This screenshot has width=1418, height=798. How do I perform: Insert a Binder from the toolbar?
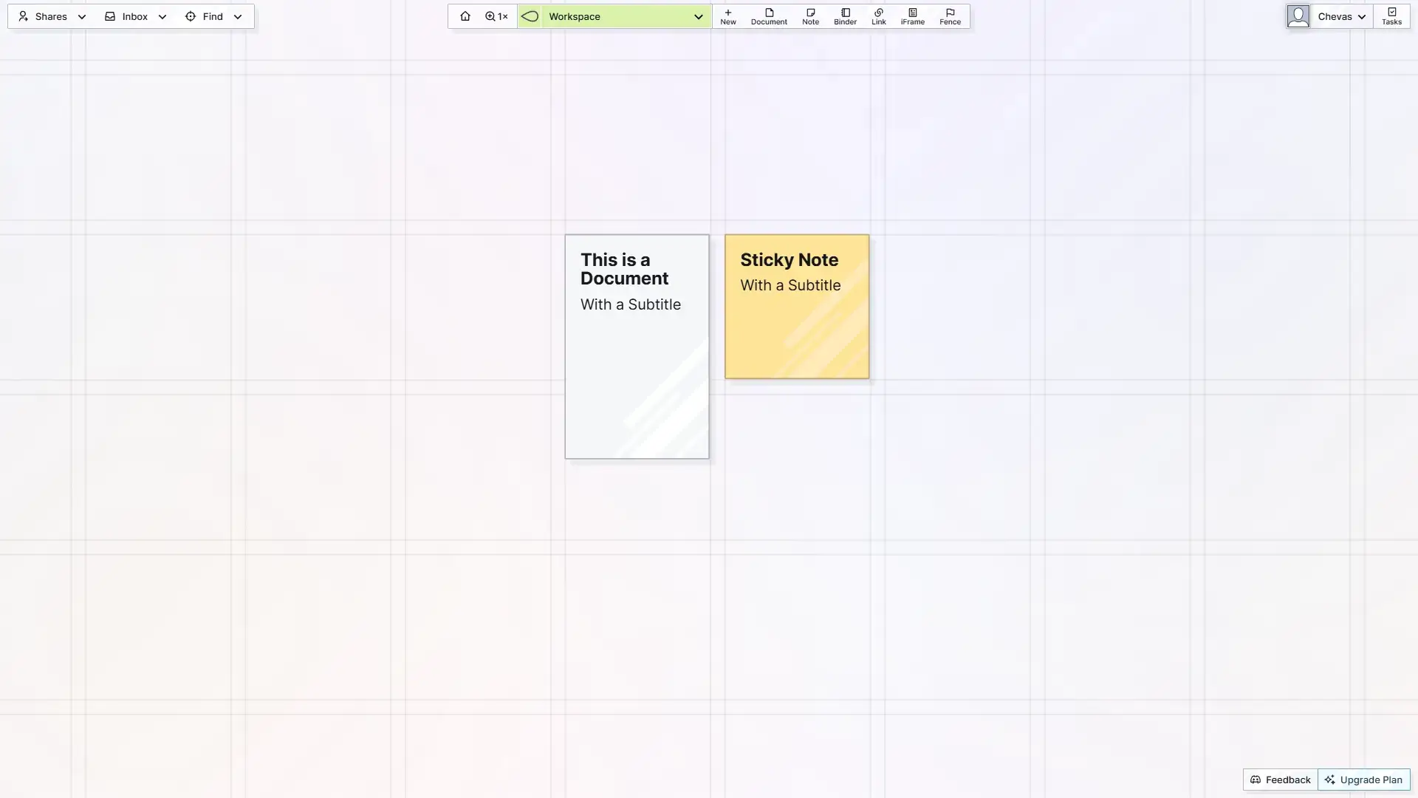[844, 16]
